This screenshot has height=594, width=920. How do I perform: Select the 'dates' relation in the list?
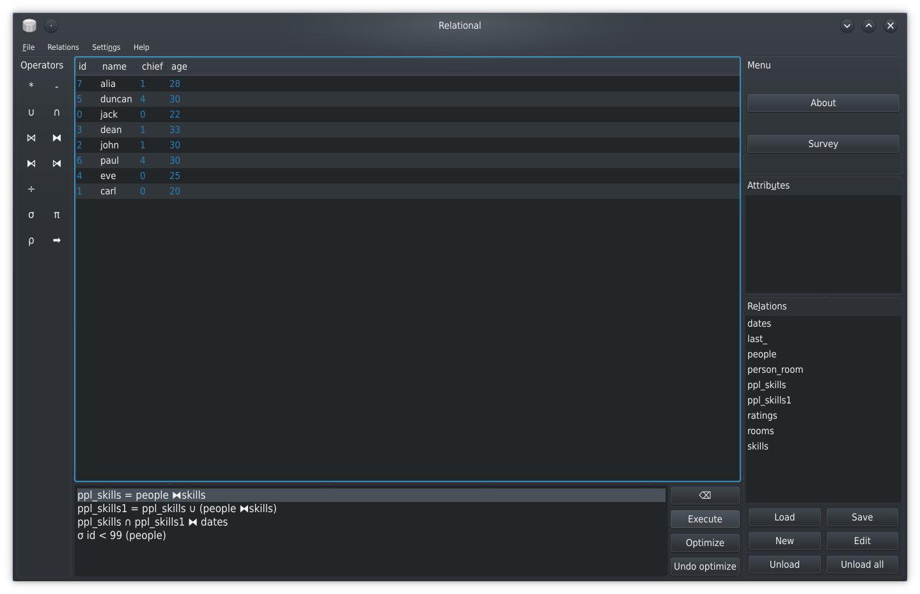(x=823, y=324)
